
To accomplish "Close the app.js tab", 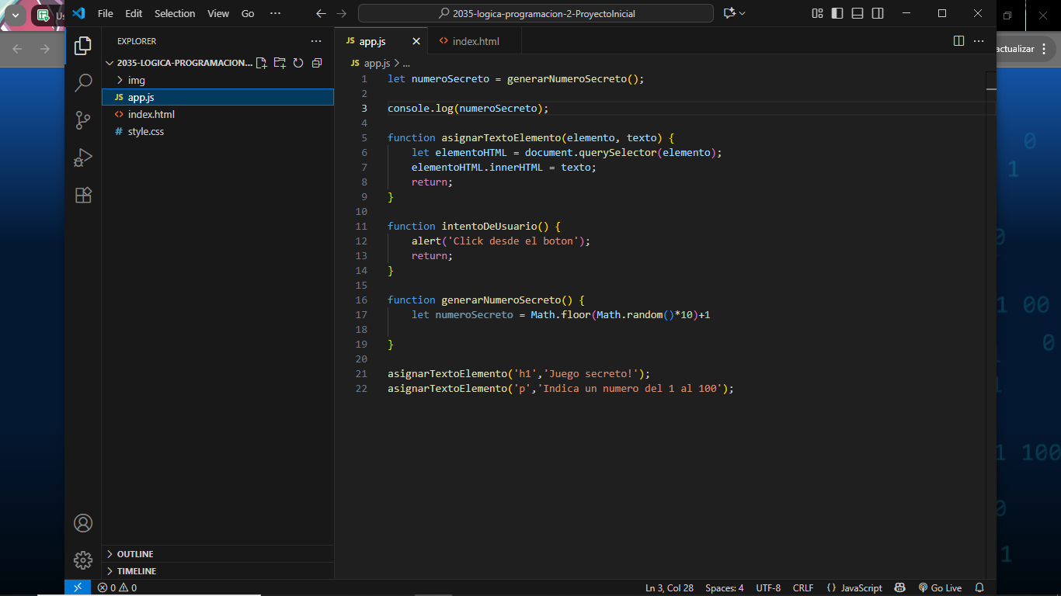I will [x=416, y=41].
